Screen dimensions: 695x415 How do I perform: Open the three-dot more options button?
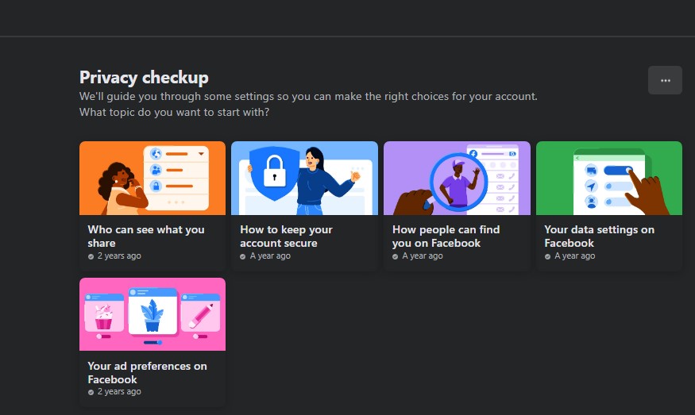[x=665, y=80]
